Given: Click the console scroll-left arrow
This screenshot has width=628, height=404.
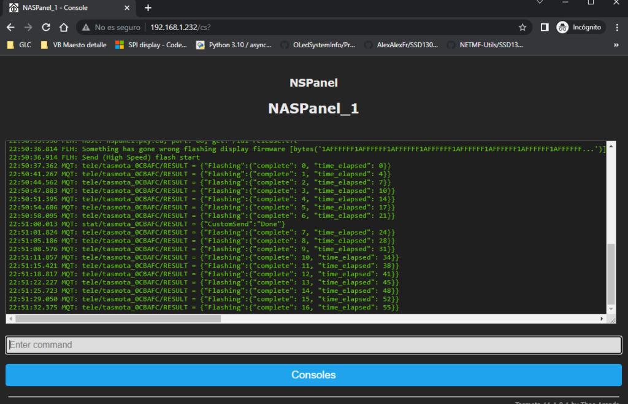Looking at the screenshot, I should pos(11,319).
